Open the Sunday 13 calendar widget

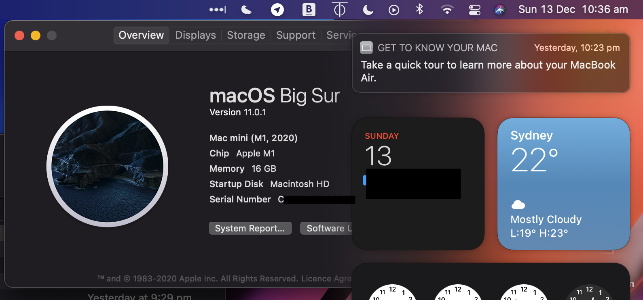418,183
